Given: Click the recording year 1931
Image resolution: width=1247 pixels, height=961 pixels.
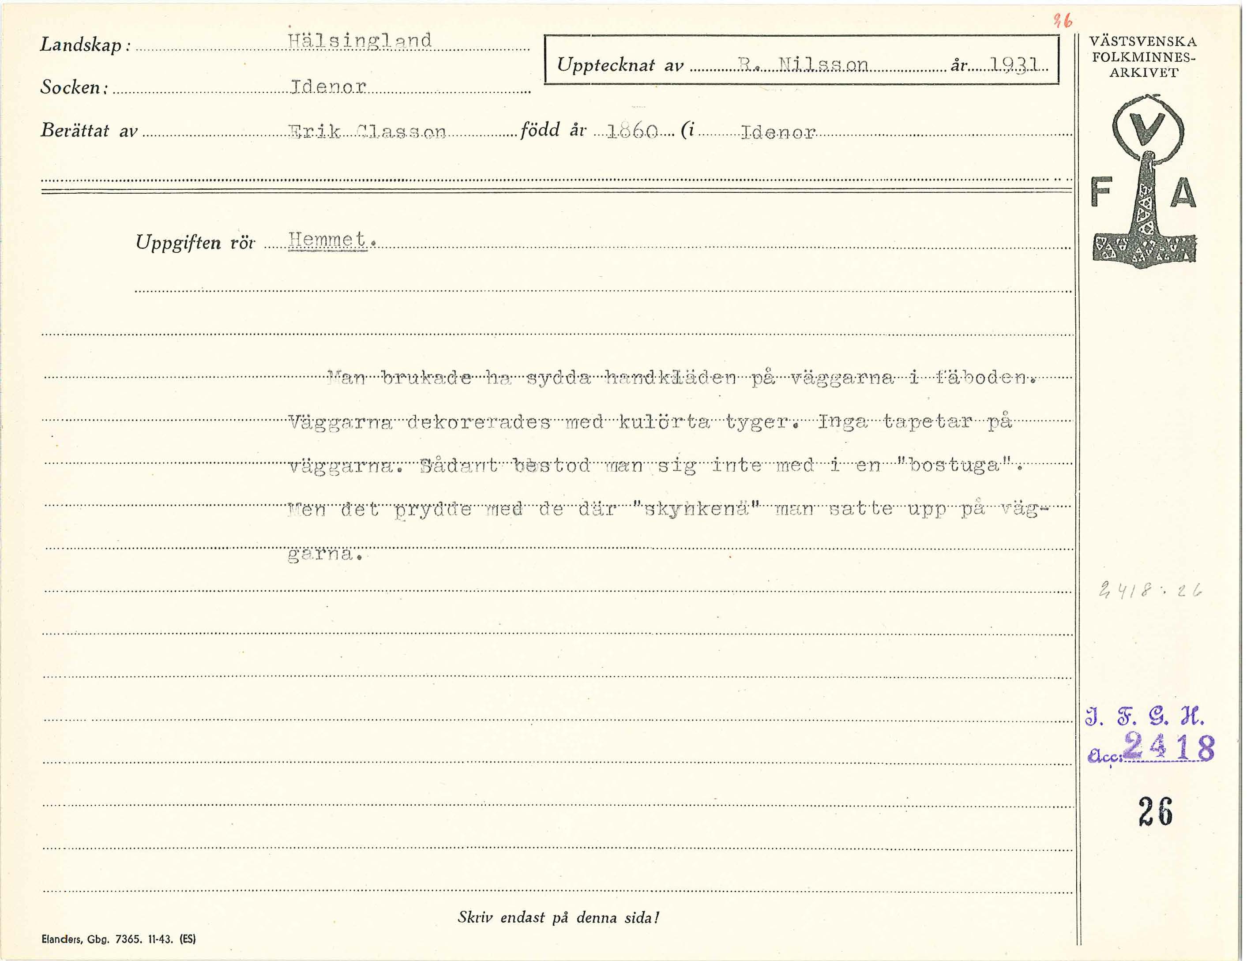Looking at the screenshot, I should pos(1014,64).
